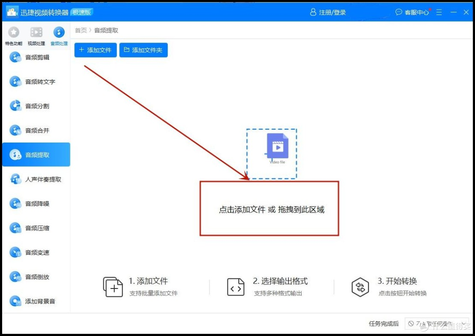Screen dimensions: 475x336
Task: Click the 支持批量添加文件 subtitle
Action: [x=153, y=293]
